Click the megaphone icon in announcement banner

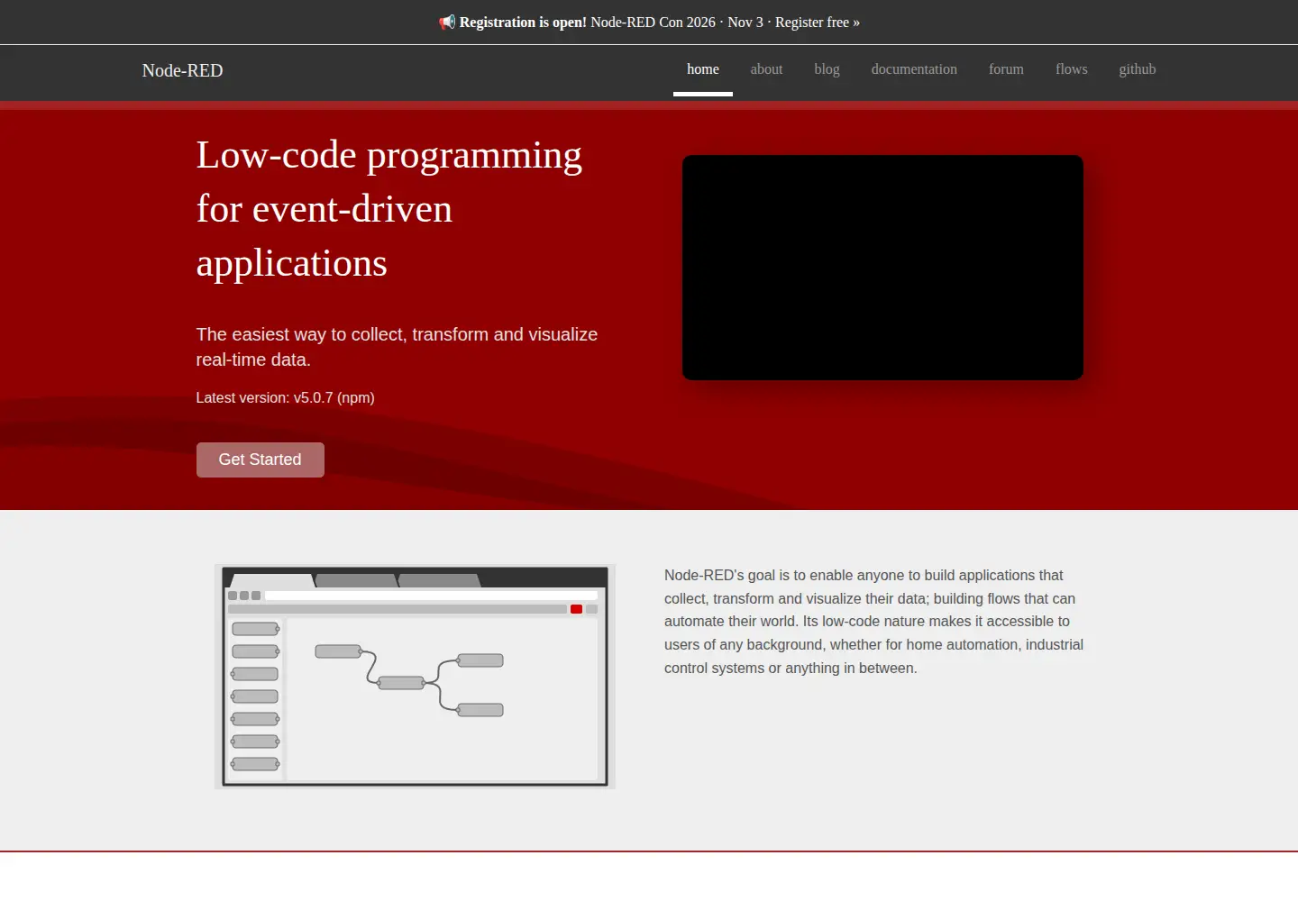point(447,22)
